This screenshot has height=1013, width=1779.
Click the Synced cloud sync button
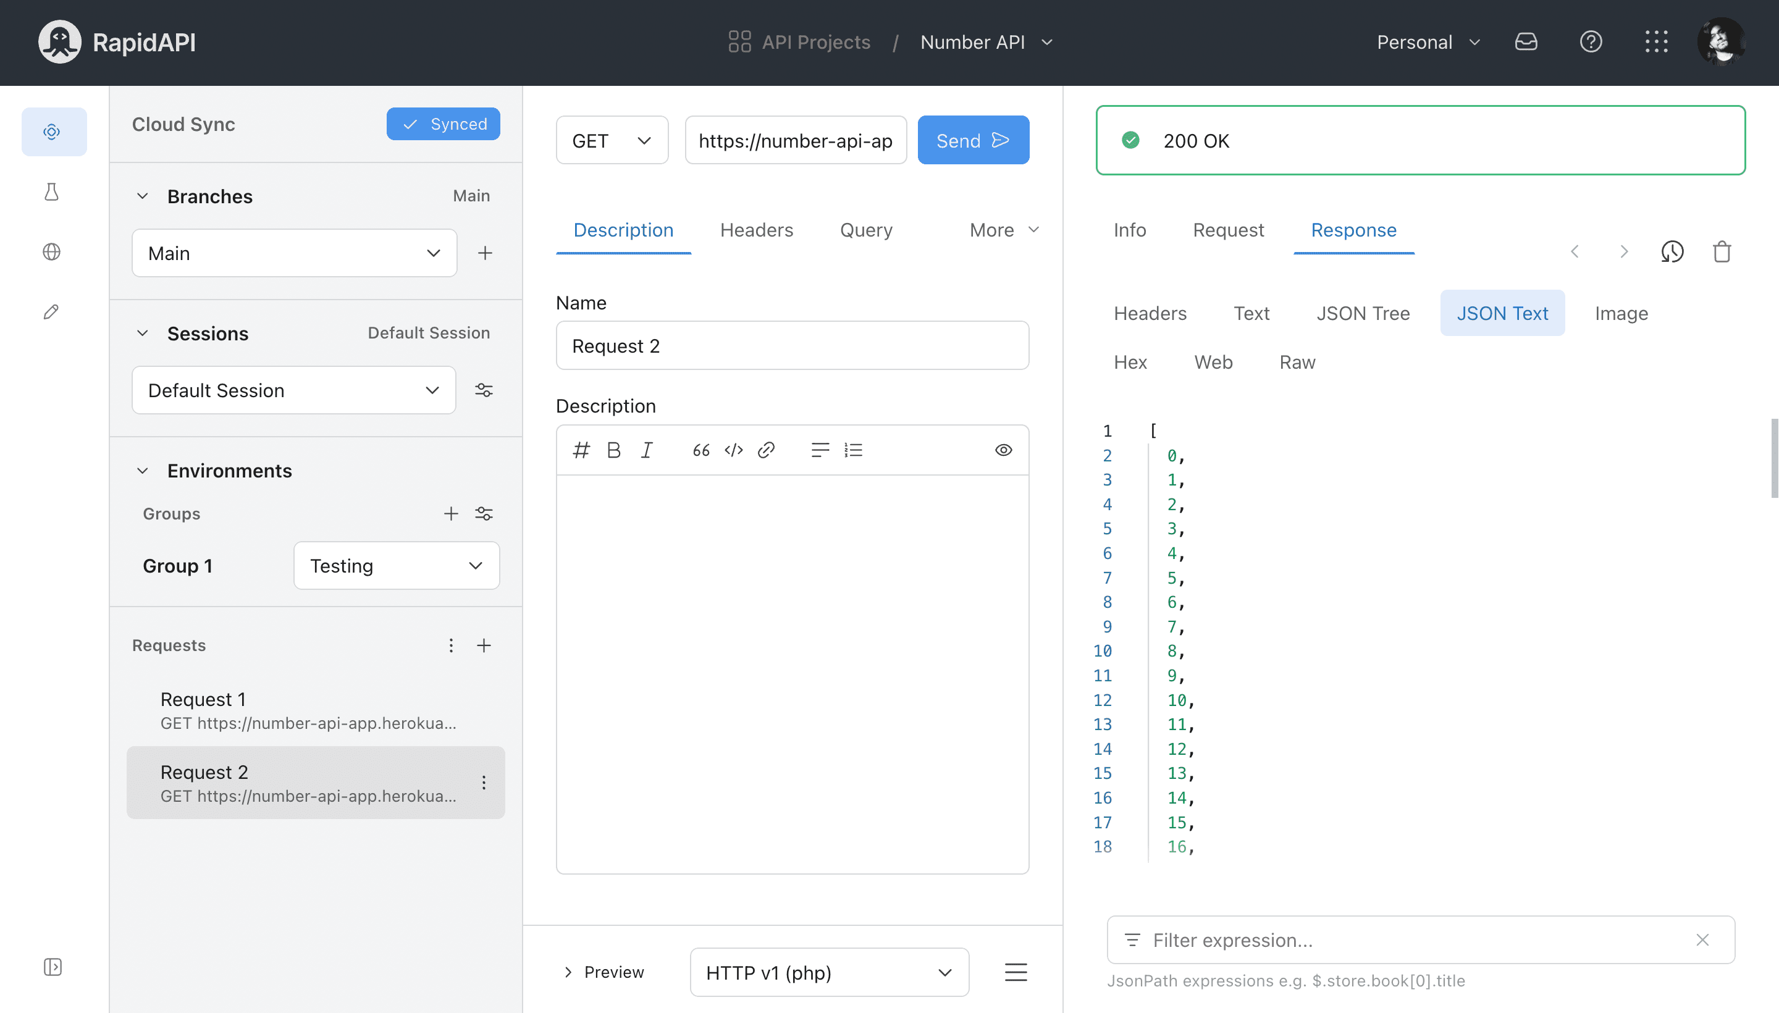pos(443,124)
